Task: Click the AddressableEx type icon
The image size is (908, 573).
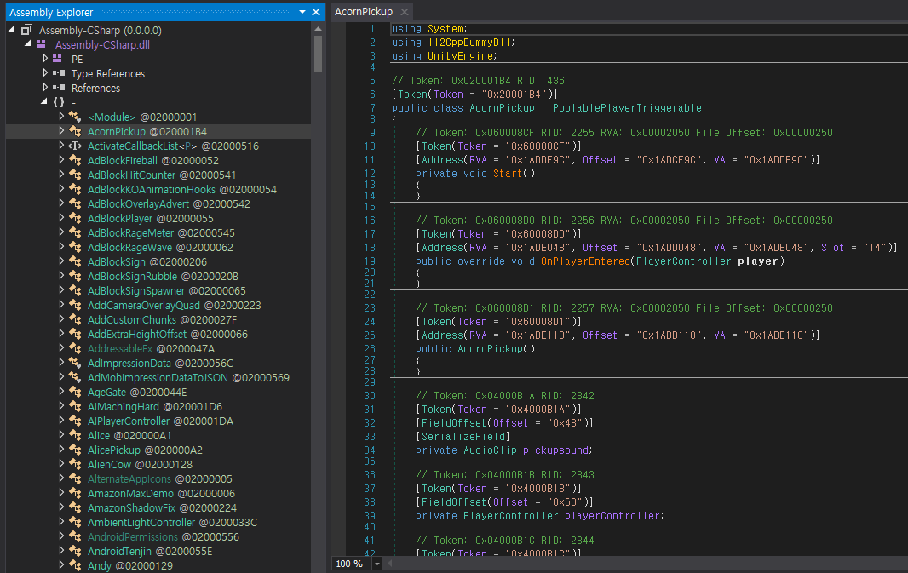Action: 74,348
